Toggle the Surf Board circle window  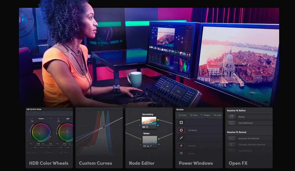181,130
